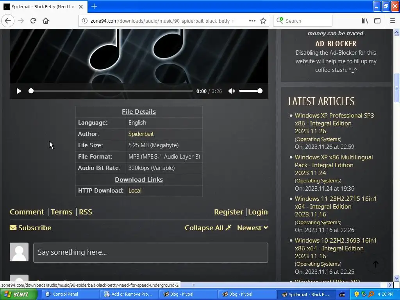Play the Black Betty audio track
This screenshot has width=400, height=300.
coord(19,91)
